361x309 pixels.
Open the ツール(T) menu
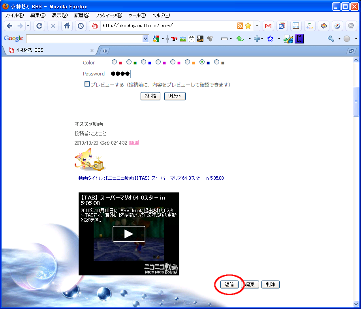[137, 15]
